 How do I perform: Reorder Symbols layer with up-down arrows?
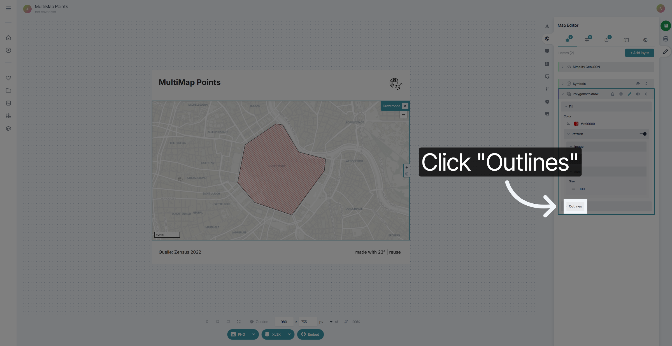(646, 84)
